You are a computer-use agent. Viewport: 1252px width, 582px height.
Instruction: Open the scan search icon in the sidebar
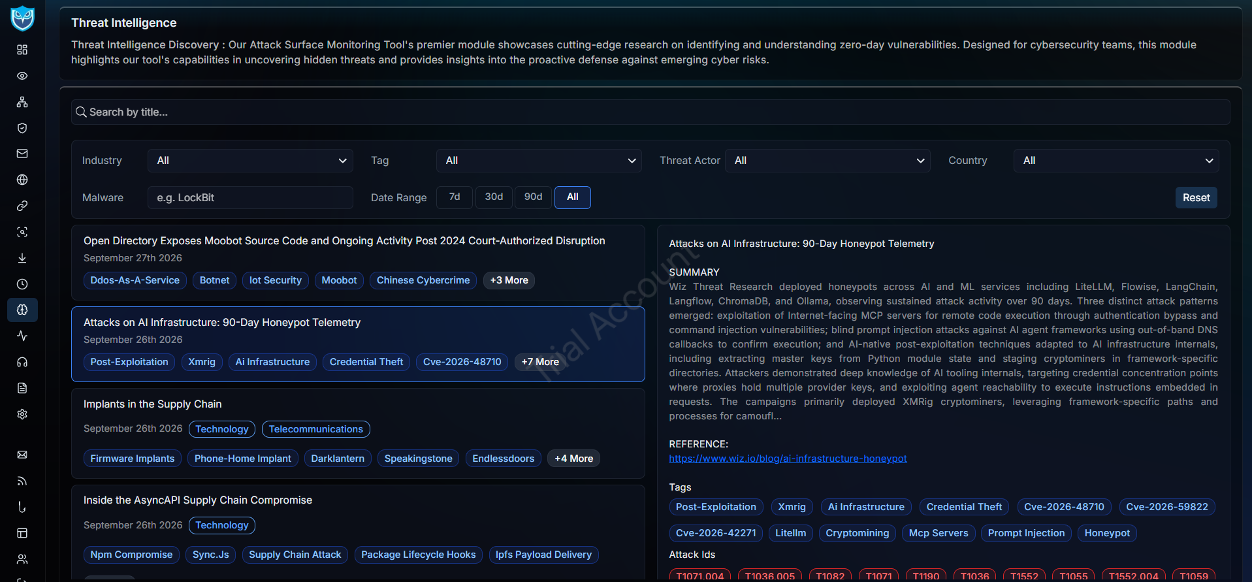[x=22, y=232]
